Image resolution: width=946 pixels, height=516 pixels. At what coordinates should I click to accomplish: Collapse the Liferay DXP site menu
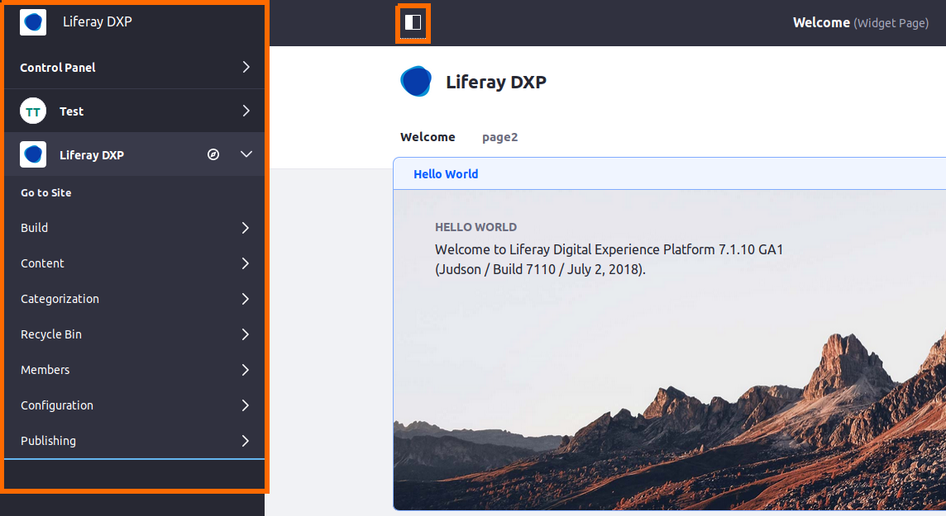coord(246,154)
